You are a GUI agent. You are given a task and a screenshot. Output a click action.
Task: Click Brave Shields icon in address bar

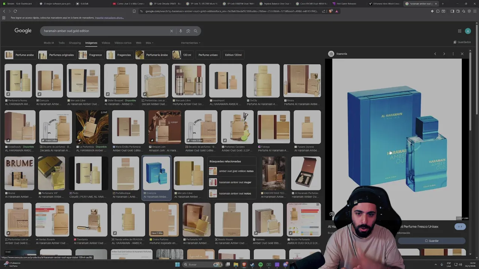(x=331, y=11)
